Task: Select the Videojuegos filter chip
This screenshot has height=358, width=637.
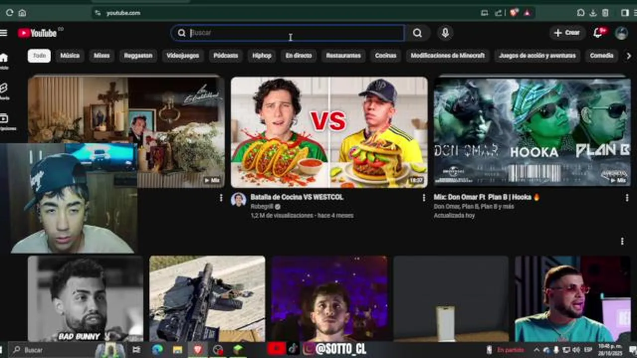Action: pyautogui.click(x=183, y=56)
